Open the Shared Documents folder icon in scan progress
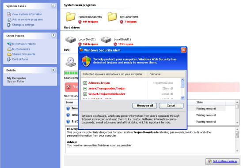 click(71, 17)
